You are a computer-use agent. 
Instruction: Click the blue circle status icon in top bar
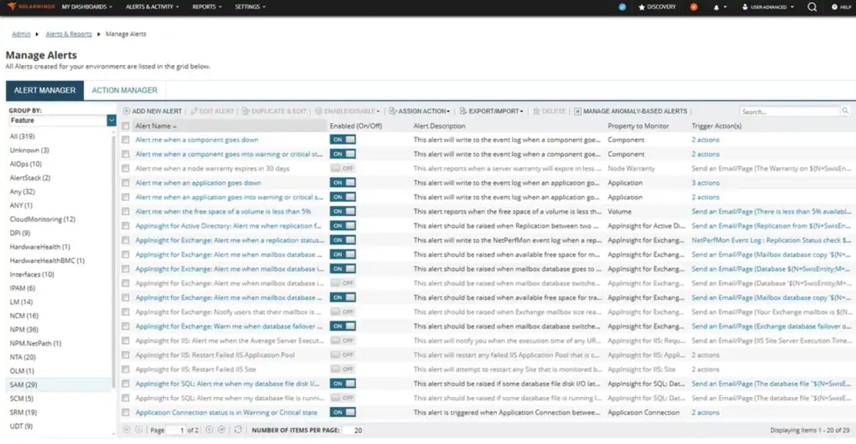[x=622, y=7]
